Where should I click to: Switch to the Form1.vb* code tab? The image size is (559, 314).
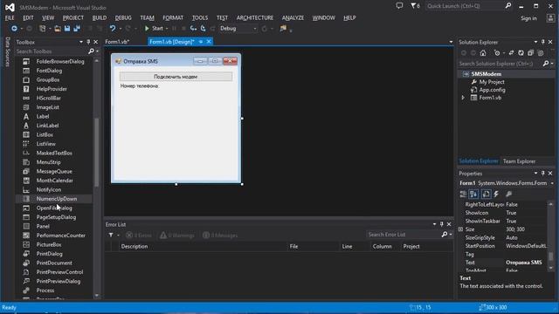click(x=117, y=42)
